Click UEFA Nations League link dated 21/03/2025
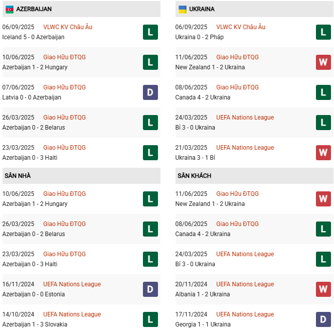Viewport: 334px width, 331px height. coord(245,148)
